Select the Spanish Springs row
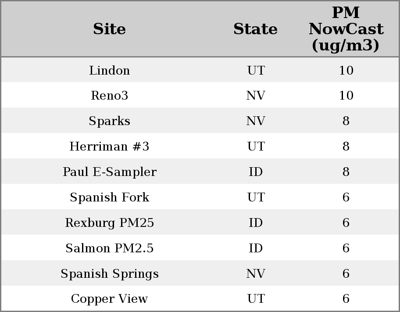The width and height of the screenshot is (400, 312). point(109,273)
